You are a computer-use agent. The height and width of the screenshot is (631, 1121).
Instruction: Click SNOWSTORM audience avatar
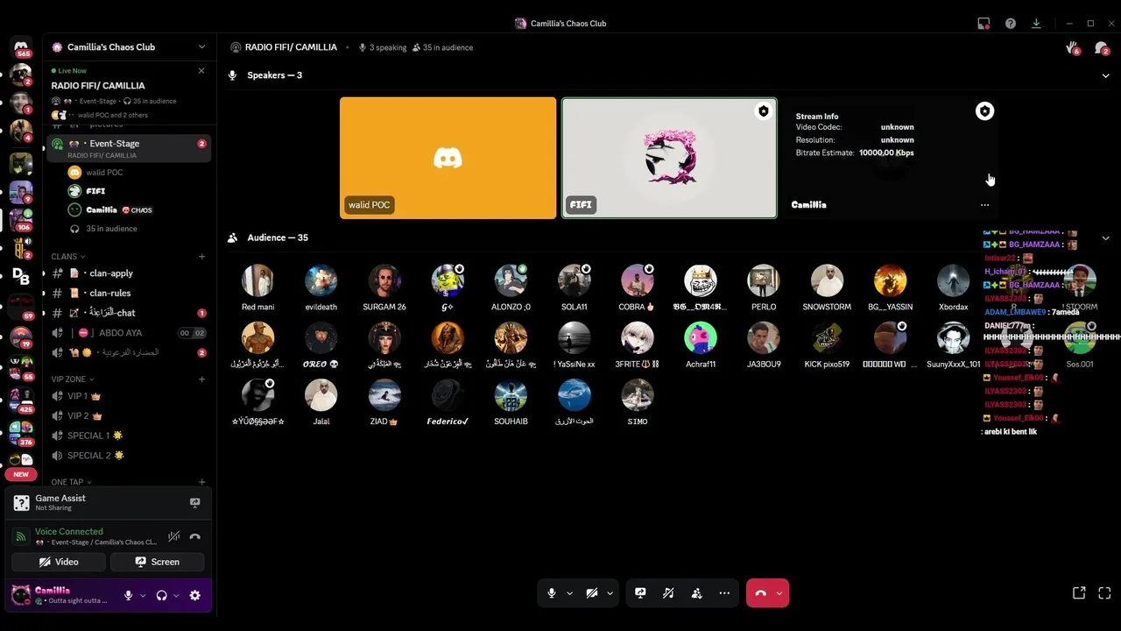pos(827,281)
